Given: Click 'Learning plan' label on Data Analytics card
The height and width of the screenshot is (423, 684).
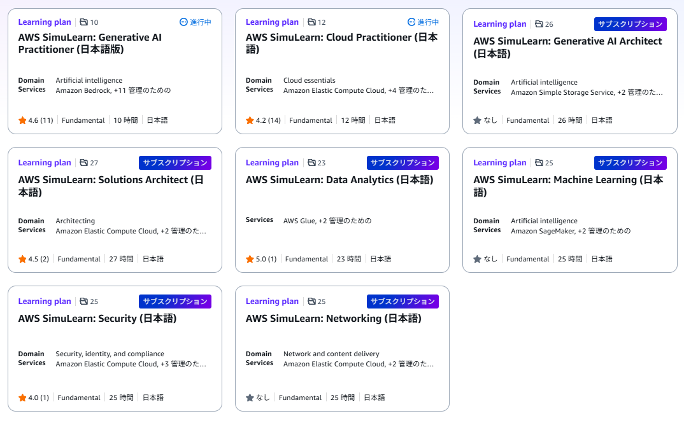Looking at the screenshot, I should [x=272, y=162].
